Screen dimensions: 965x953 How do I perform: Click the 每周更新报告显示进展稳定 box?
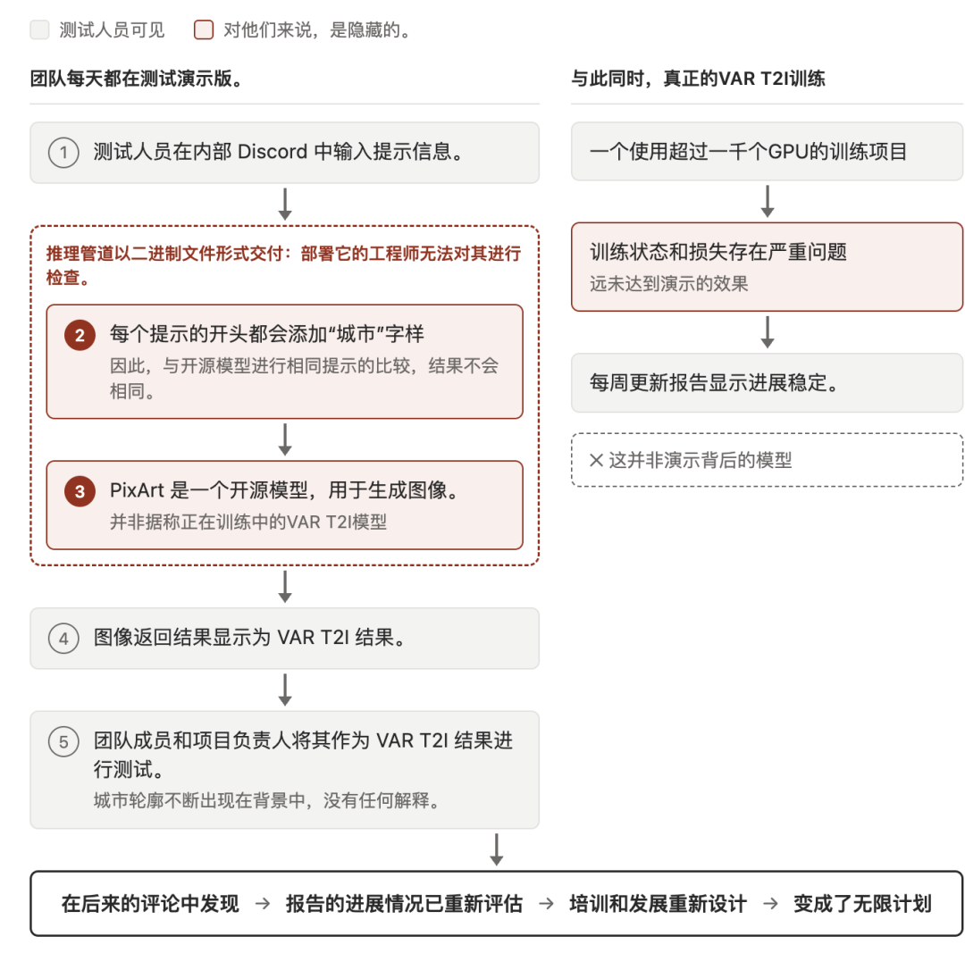click(x=767, y=382)
